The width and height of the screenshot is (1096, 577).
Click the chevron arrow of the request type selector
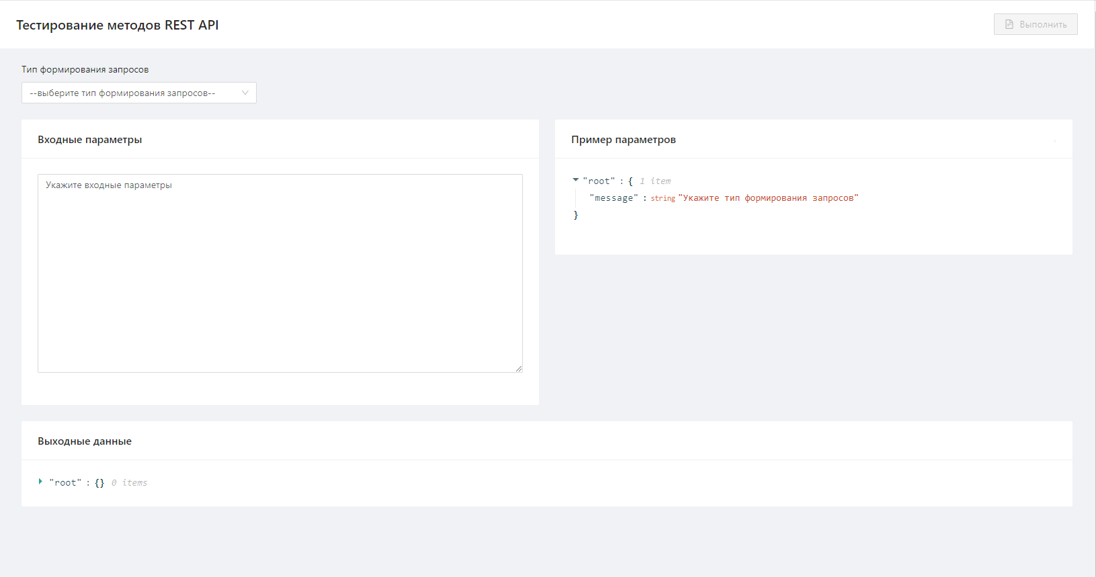tap(245, 93)
